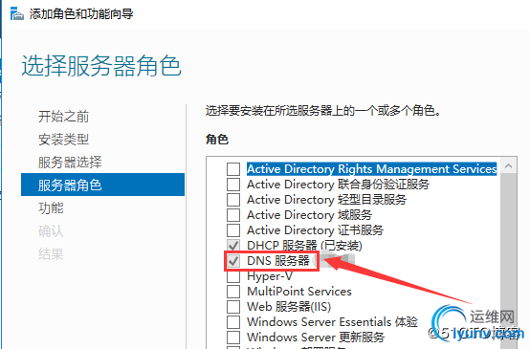Screen dimensions: 530x349
Task: Select Active Directory 域服务 checkbox
Action: point(233,215)
